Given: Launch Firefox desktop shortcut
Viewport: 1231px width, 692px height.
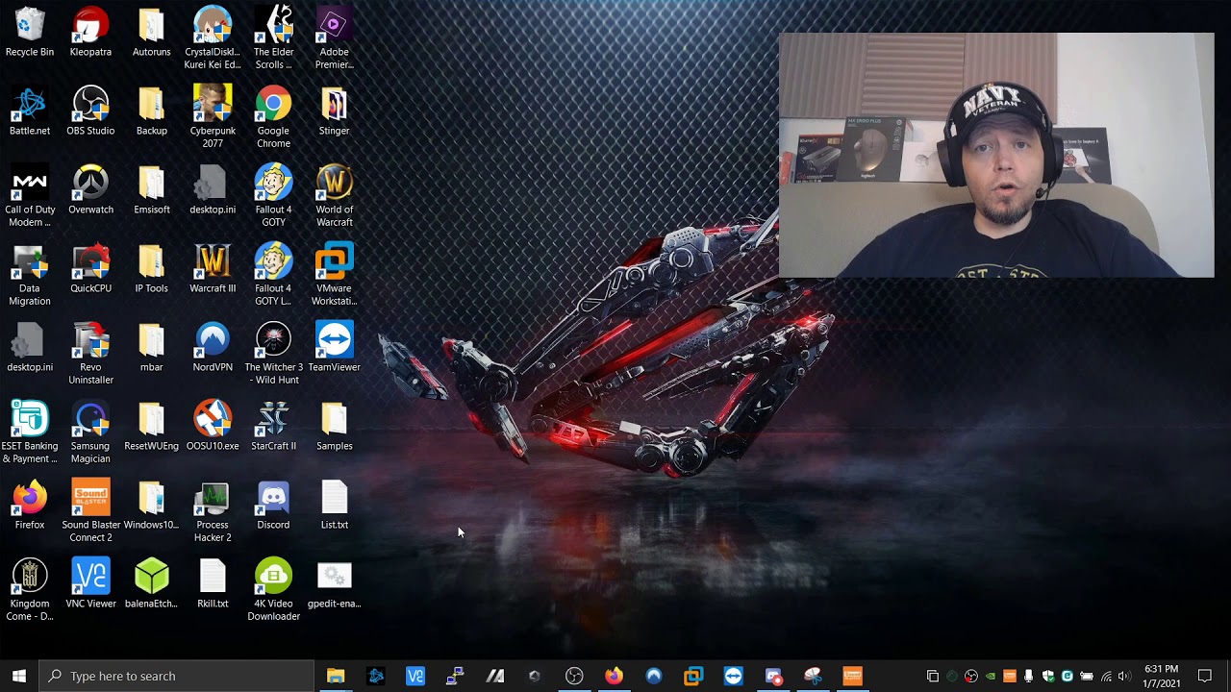Looking at the screenshot, I should (30, 506).
